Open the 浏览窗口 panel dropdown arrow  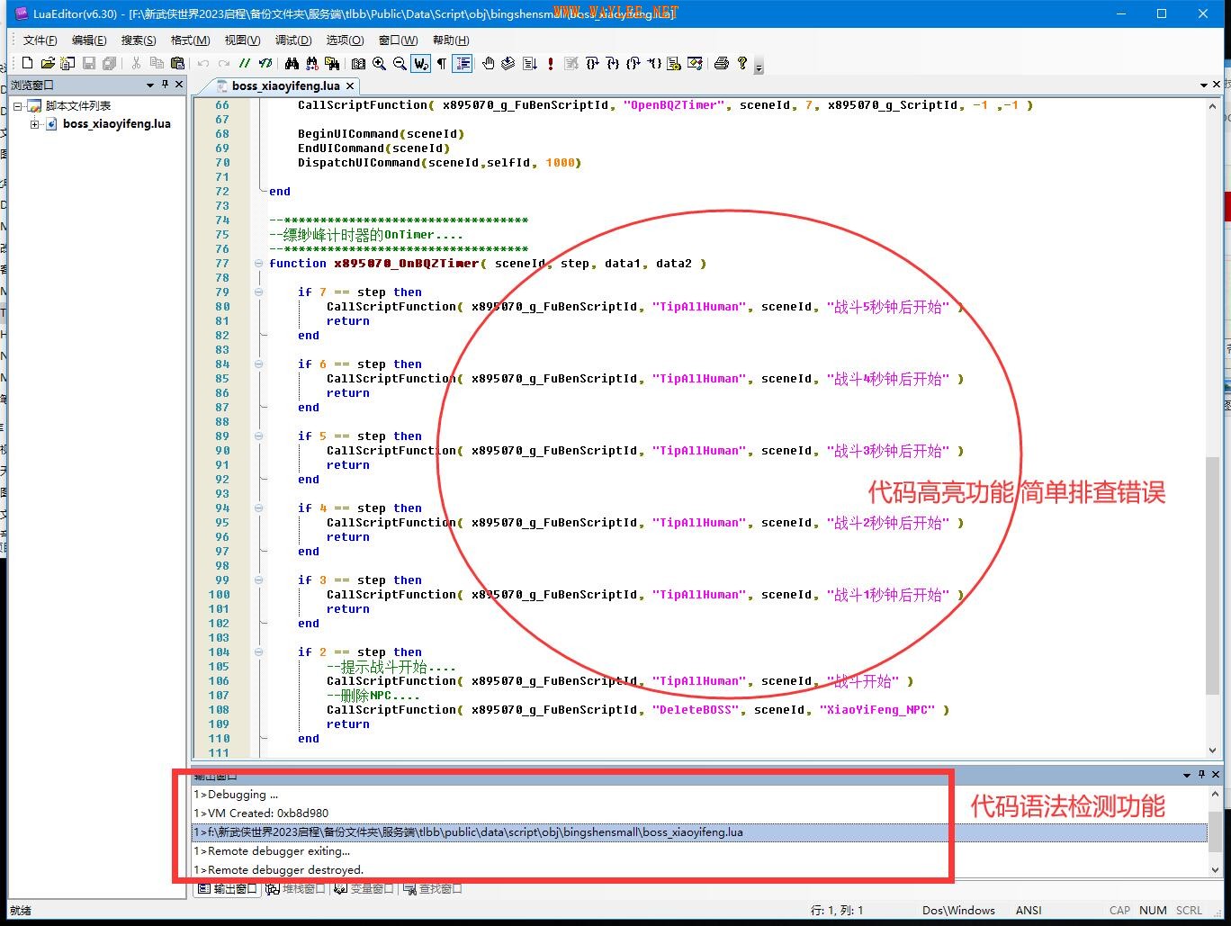pos(150,85)
